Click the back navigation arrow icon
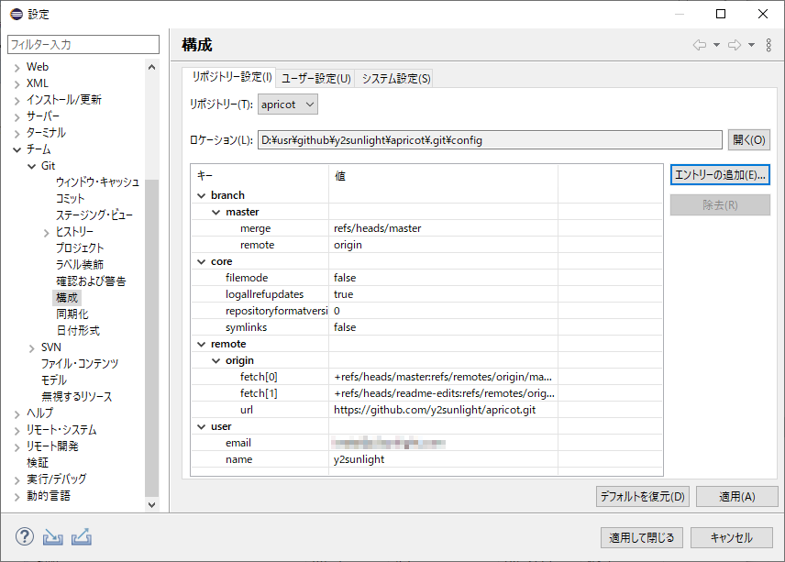The width and height of the screenshot is (785, 562). [x=700, y=45]
